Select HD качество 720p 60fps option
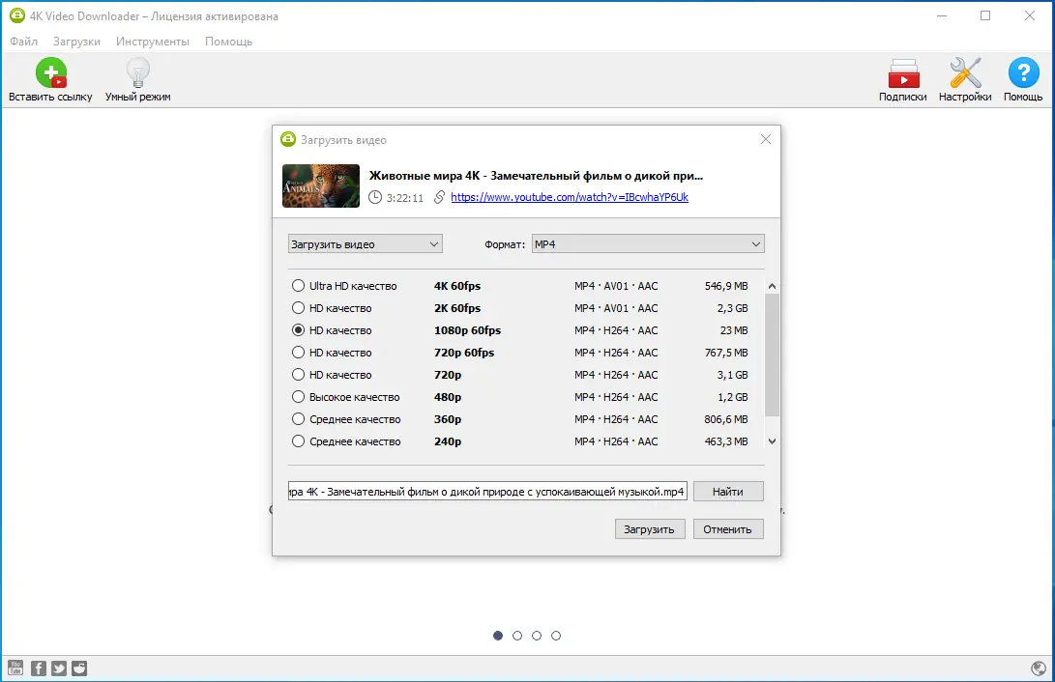1055x682 pixels. pos(298,352)
